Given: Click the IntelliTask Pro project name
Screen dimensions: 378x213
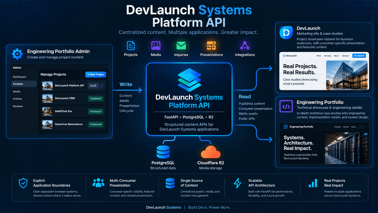Looking at the screenshot, I should tap(63, 111).
